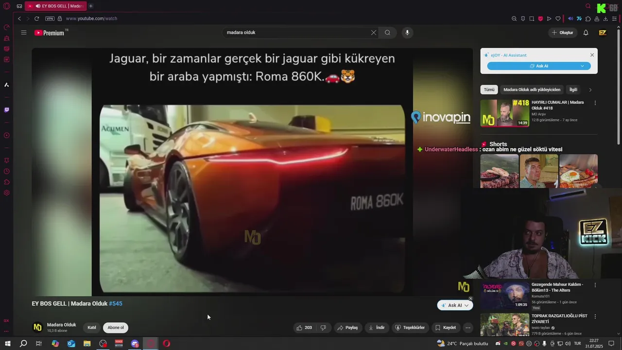Click Abone ol subscribe button
This screenshot has height=350, width=622.
point(116,328)
